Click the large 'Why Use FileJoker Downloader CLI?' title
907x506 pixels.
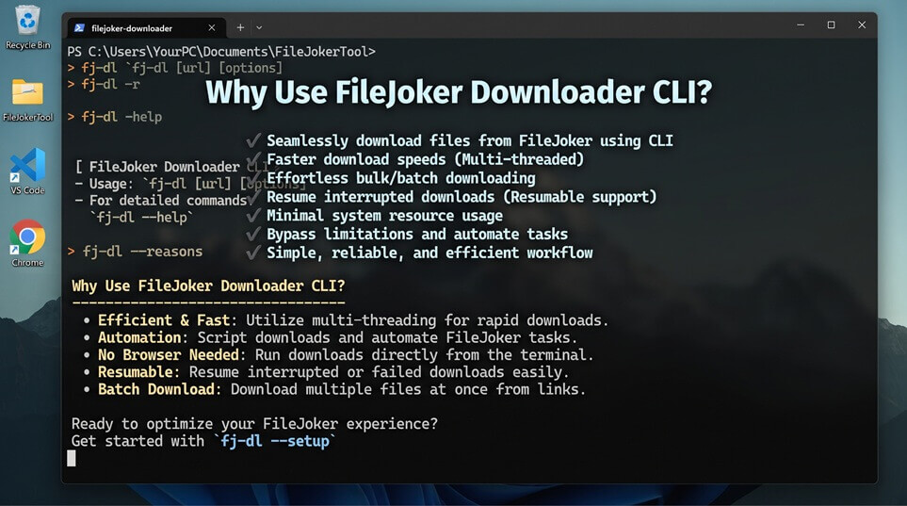[x=459, y=92]
